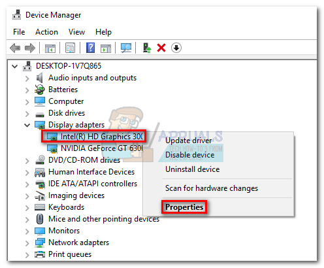Collapse the Display adapters node
This screenshot has width=324, height=268.
[27, 125]
